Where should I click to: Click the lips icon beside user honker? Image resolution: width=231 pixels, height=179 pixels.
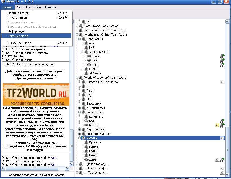pyautogui.click(x=86, y=125)
